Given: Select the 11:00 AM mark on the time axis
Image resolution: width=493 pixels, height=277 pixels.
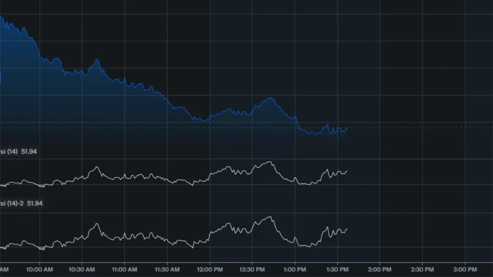Looking at the screenshot, I should coord(124,269).
